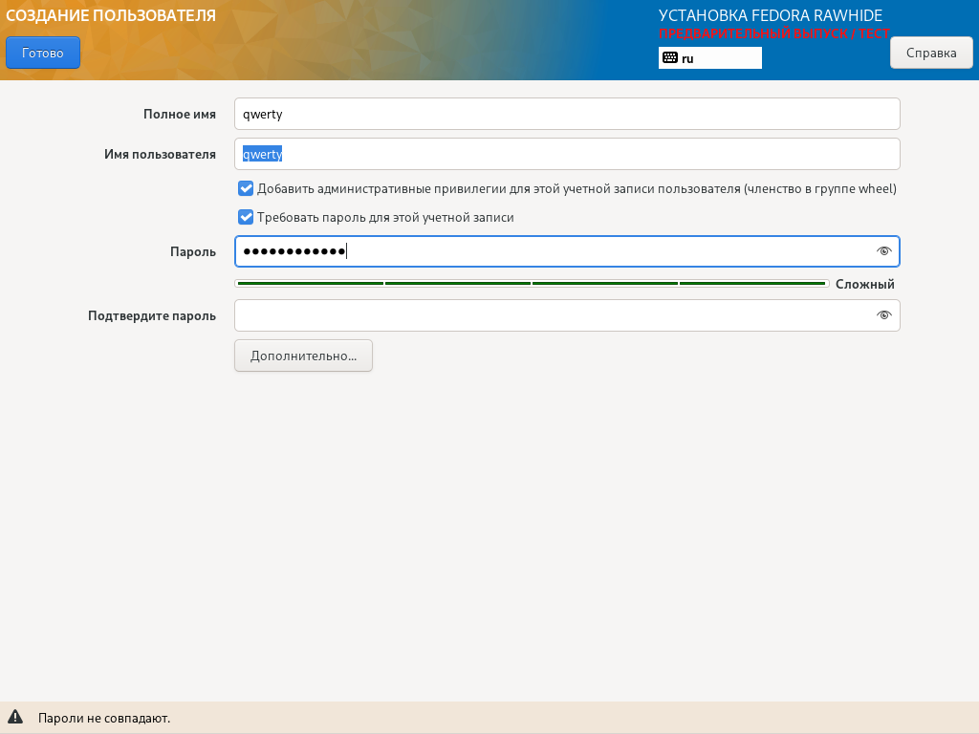Click the Полное имя label

pyautogui.click(x=180, y=115)
